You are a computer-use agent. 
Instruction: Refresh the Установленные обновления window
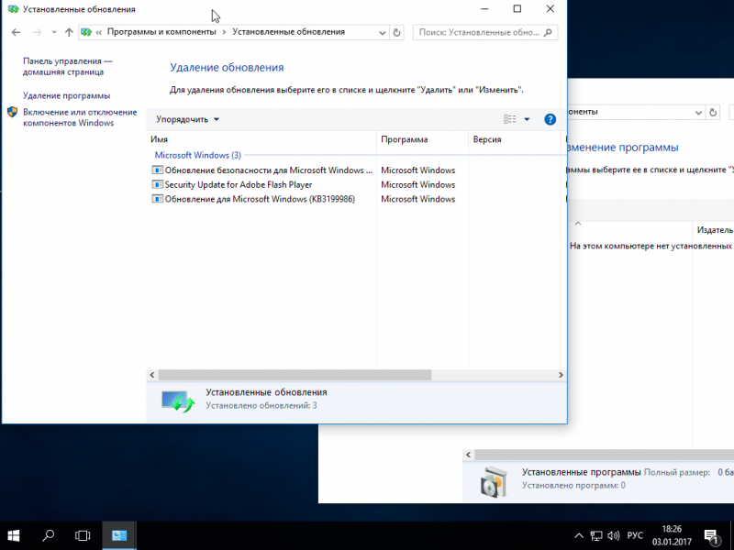396,33
